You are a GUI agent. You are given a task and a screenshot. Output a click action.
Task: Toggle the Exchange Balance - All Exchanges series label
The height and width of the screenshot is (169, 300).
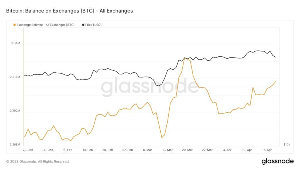(45, 25)
